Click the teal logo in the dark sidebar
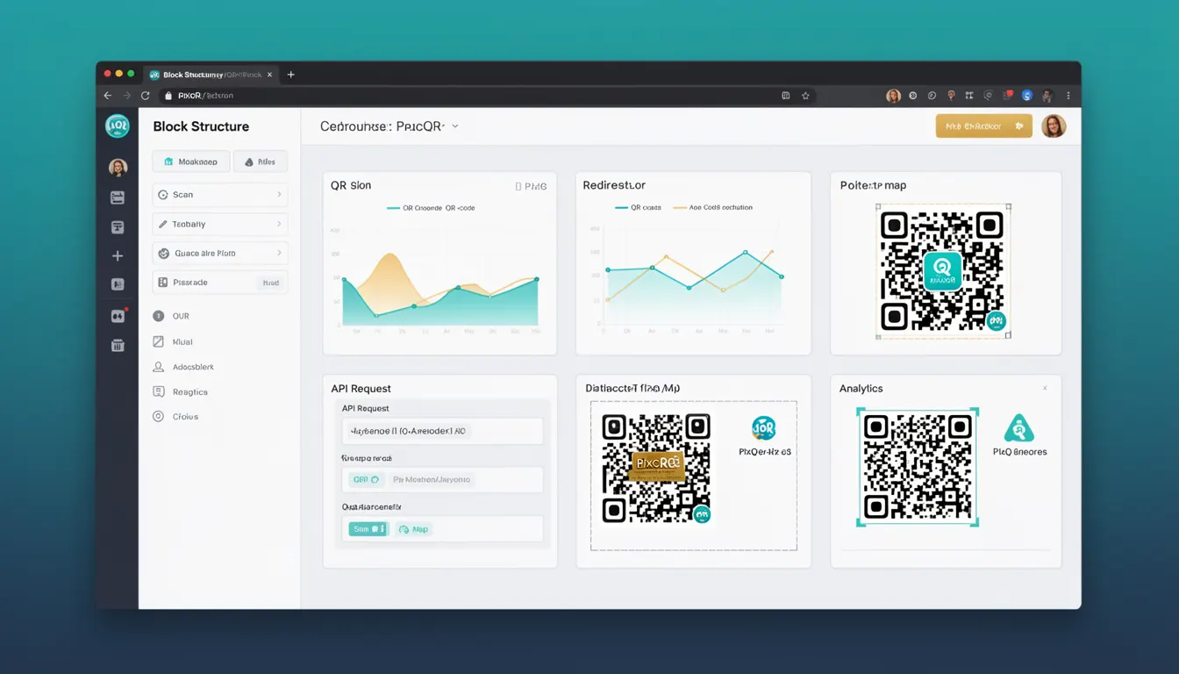Viewport: 1179px width, 674px height. pyautogui.click(x=117, y=126)
